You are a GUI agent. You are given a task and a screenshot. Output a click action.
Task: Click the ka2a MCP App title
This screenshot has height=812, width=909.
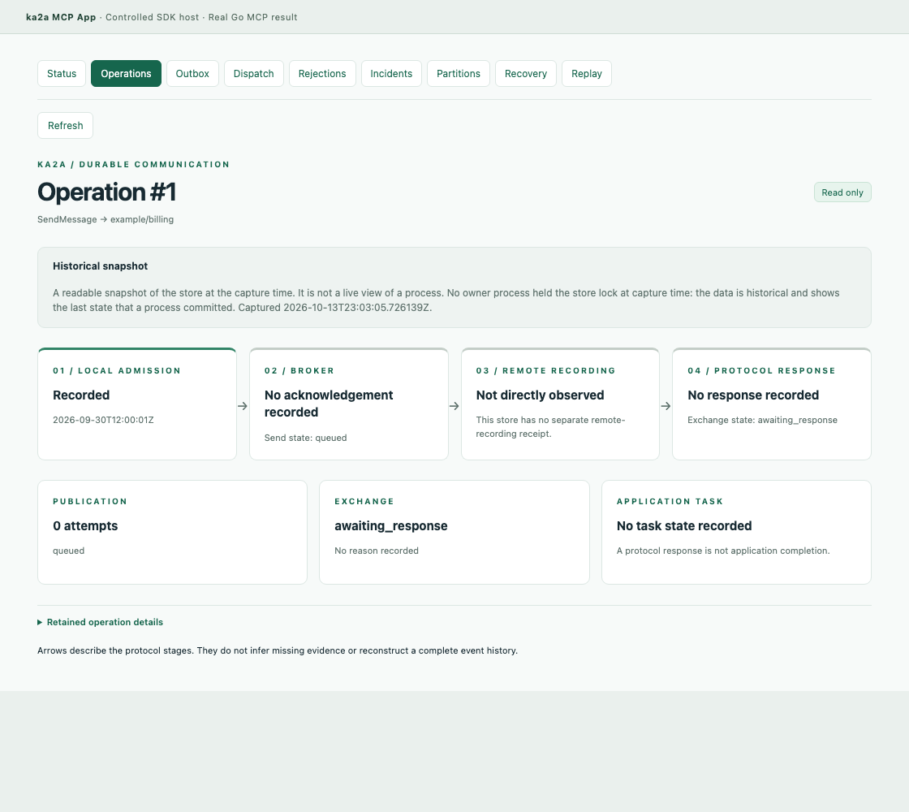coord(61,17)
